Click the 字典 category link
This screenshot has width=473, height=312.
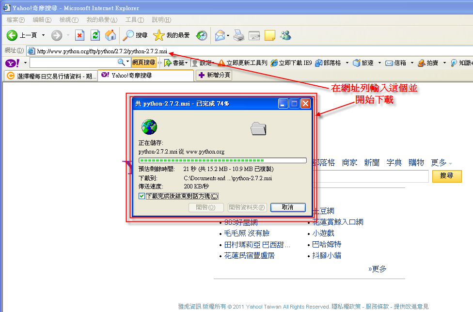click(x=394, y=163)
